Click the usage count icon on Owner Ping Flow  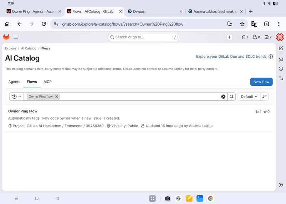coord(259,112)
